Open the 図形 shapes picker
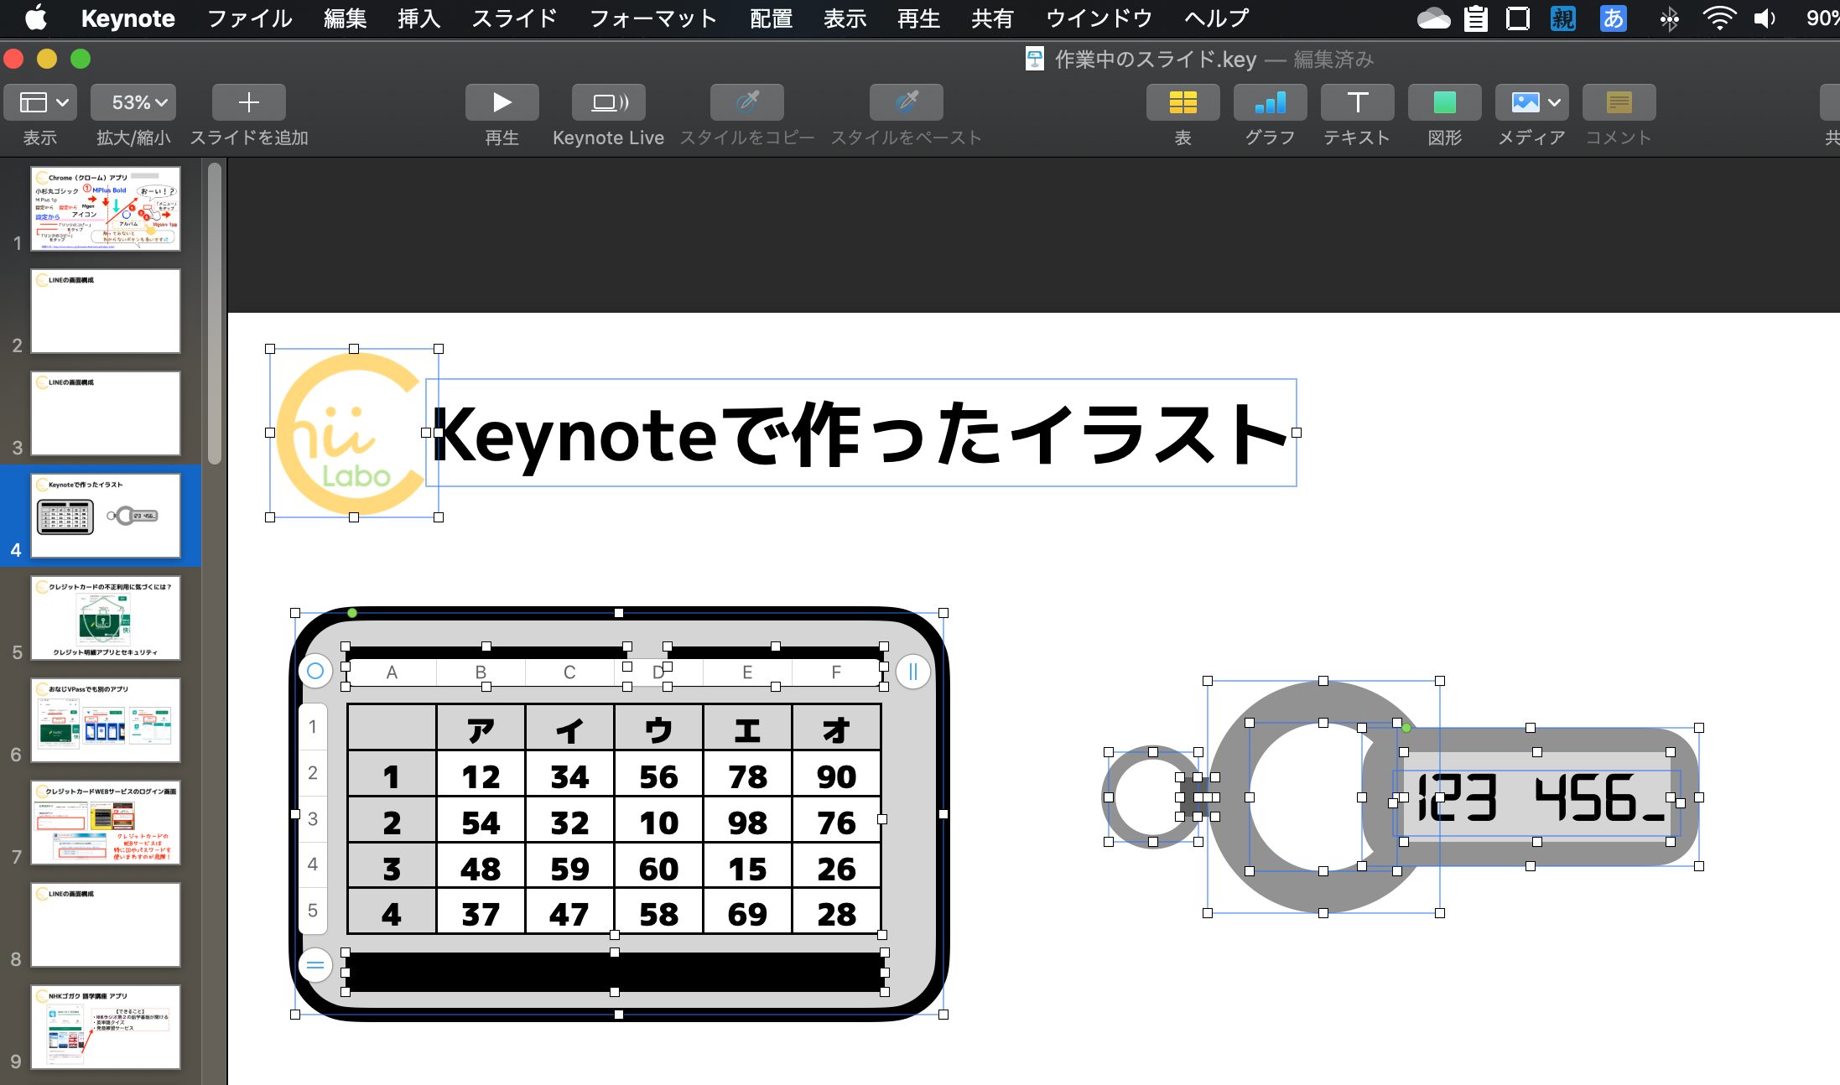The height and width of the screenshot is (1085, 1840). (x=1444, y=102)
